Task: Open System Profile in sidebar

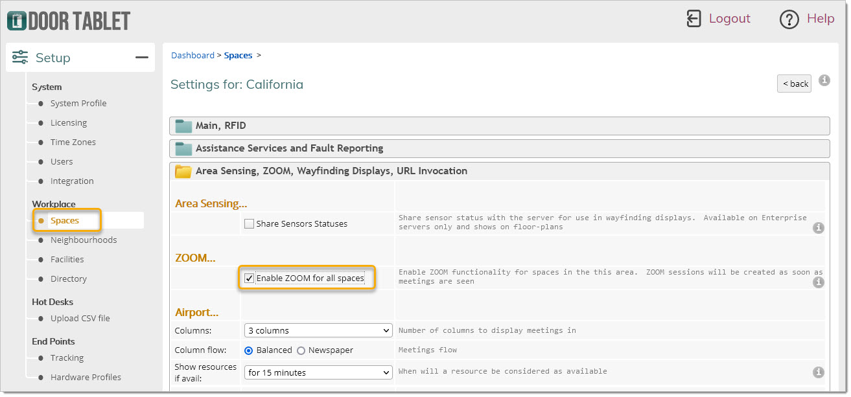Action: 78,103
